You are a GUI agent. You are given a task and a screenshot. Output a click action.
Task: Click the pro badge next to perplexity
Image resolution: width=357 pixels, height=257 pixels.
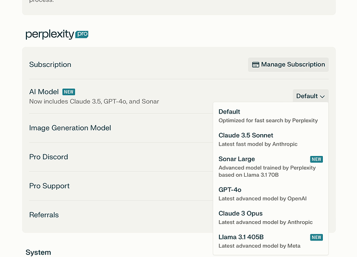82,34
